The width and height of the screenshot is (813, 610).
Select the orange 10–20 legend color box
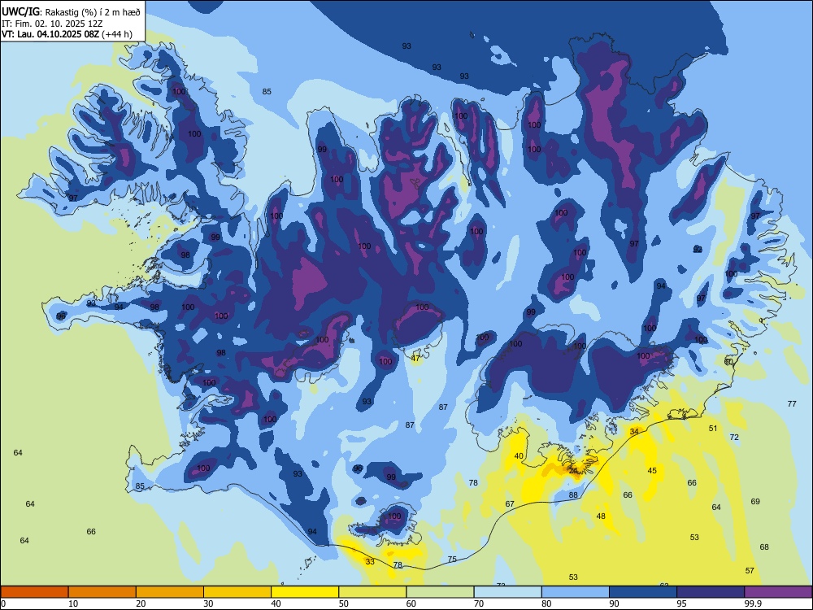[102, 592]
